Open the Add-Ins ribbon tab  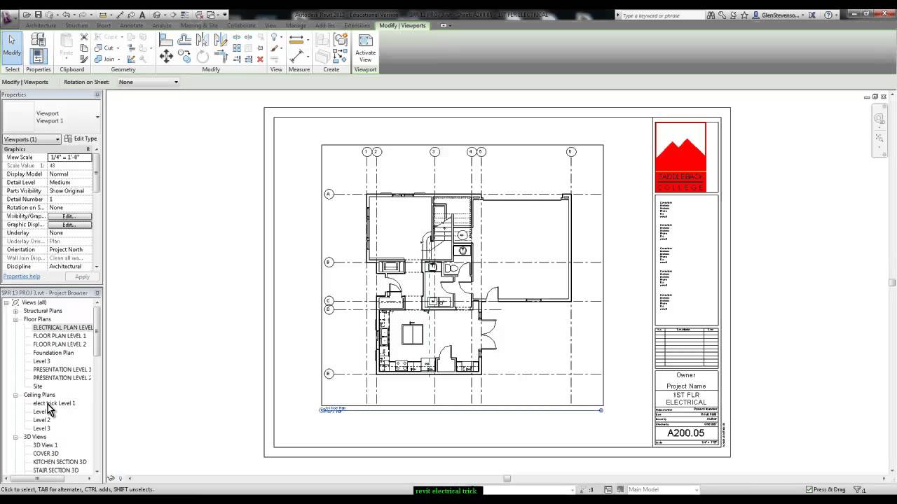pyautogui.click(x=325, y=25)
